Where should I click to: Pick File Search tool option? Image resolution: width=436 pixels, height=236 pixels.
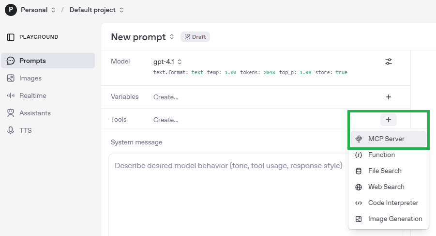tap(385, 171)
